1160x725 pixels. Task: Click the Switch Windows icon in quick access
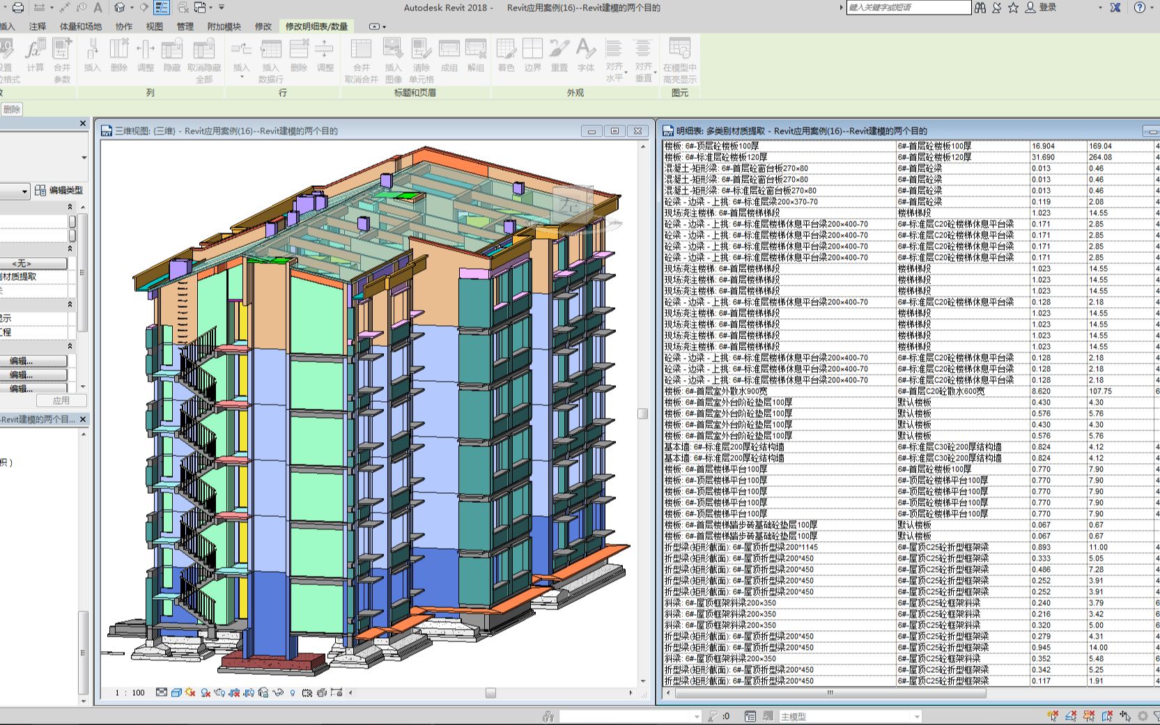[x=200, y=8]
